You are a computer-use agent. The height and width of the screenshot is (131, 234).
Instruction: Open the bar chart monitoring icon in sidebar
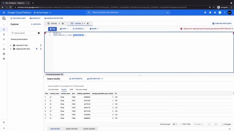click(4, 49)
